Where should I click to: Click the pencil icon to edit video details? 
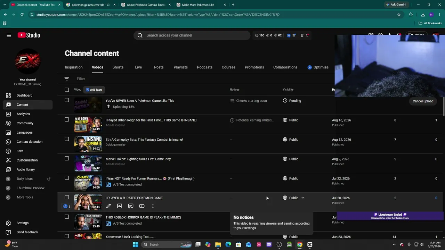pyautogui.click(x=108, y=206)
